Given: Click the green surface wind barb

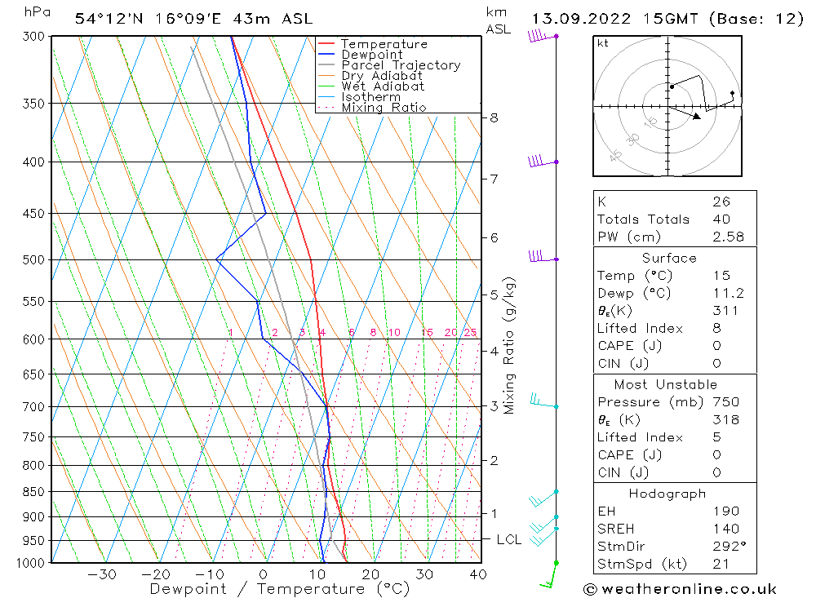Looking at the screenshot, I should pyautogui.click(x=549, y=574).
